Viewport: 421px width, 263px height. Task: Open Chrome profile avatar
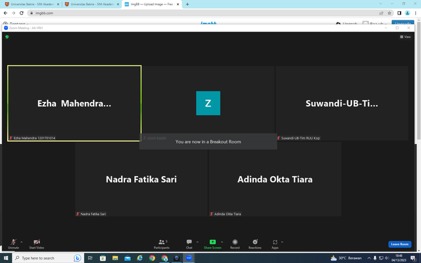[407, 13]
